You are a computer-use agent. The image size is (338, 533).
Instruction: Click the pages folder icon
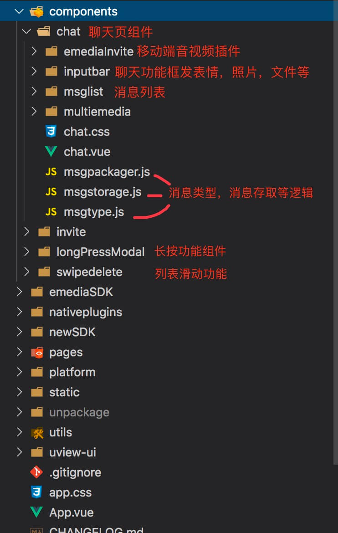tap(36, 352)
